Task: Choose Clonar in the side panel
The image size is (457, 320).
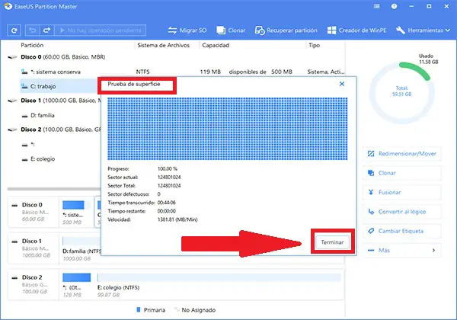Action: (x=402, y=173)
